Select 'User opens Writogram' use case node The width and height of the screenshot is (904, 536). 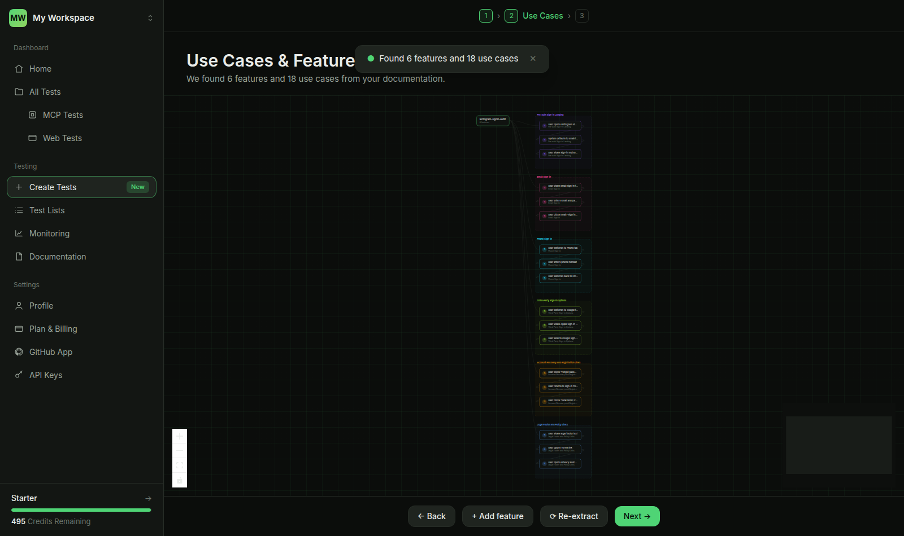(560, 125)
